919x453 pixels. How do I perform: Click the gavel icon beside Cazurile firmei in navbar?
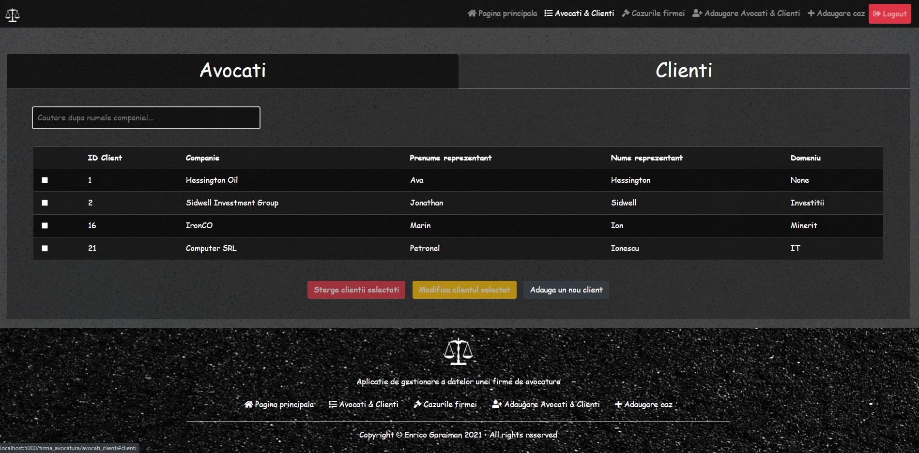626,14
